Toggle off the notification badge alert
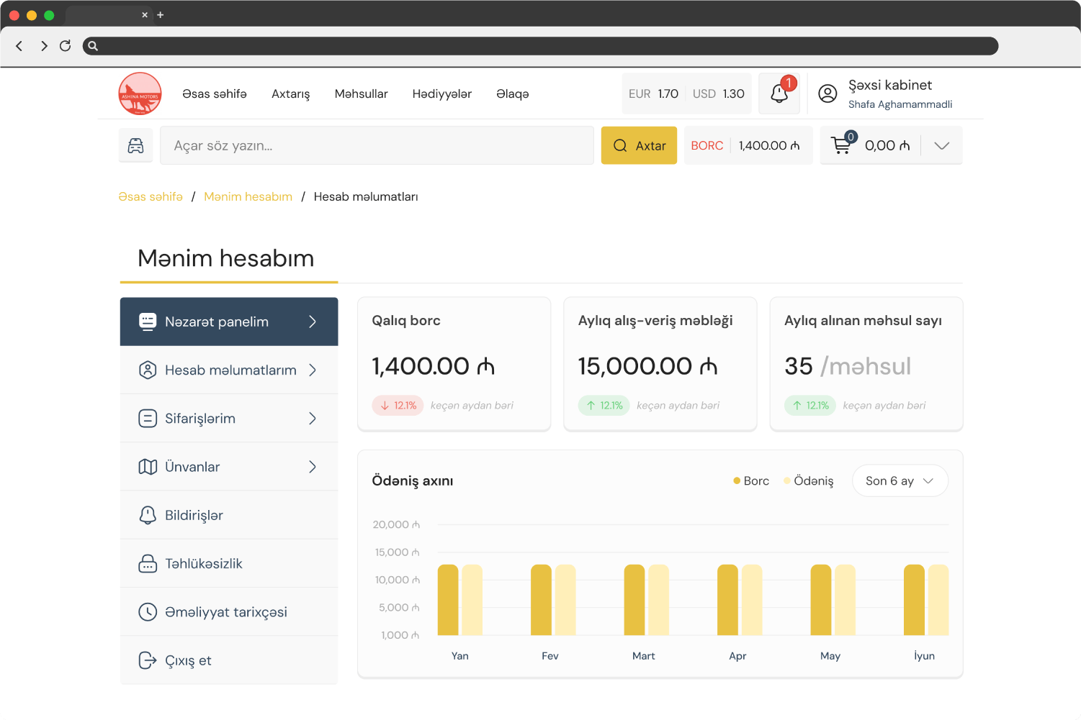Screen dimensions: 1081x720 pyautogui.click(x=789, y=83)
